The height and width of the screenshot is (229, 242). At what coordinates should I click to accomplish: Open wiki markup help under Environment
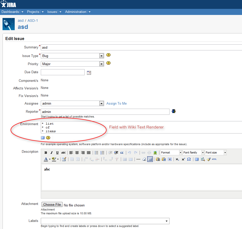48,138
